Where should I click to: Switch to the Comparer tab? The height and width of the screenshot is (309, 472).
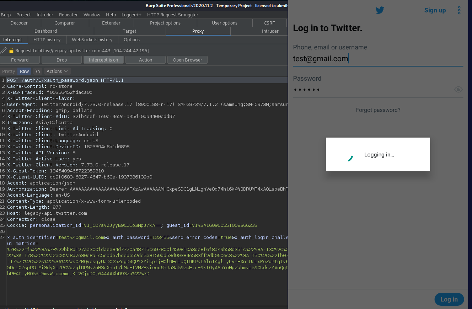coord(65,23)
